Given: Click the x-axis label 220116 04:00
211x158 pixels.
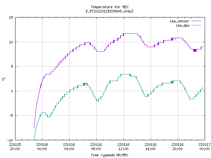Looking at the screenshot, I should (69, 147).
